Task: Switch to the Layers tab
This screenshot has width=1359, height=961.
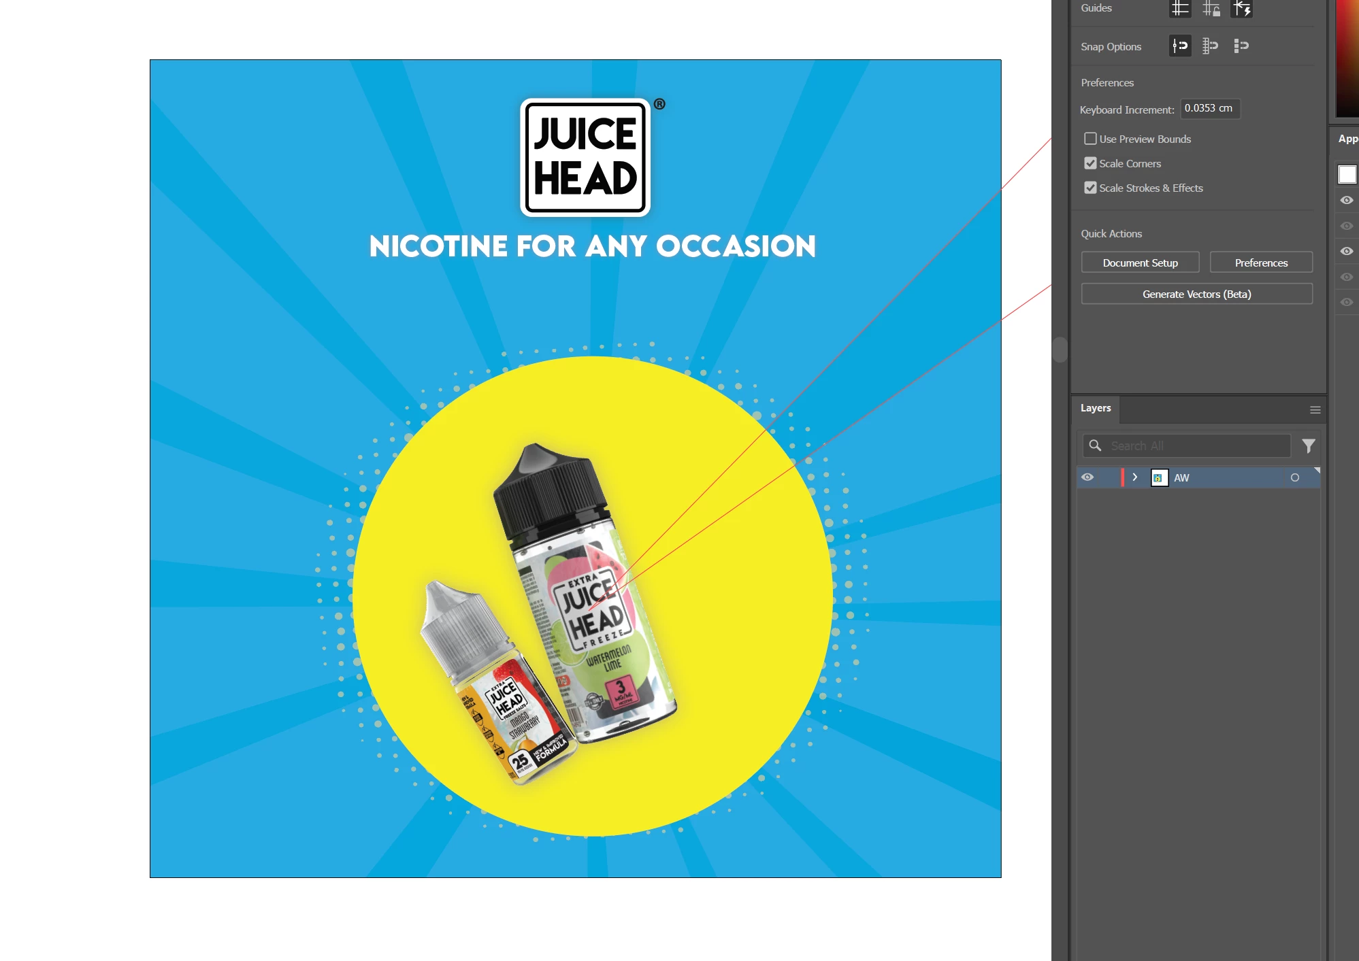Action: pyautogui.click(x=1096, y=408)
